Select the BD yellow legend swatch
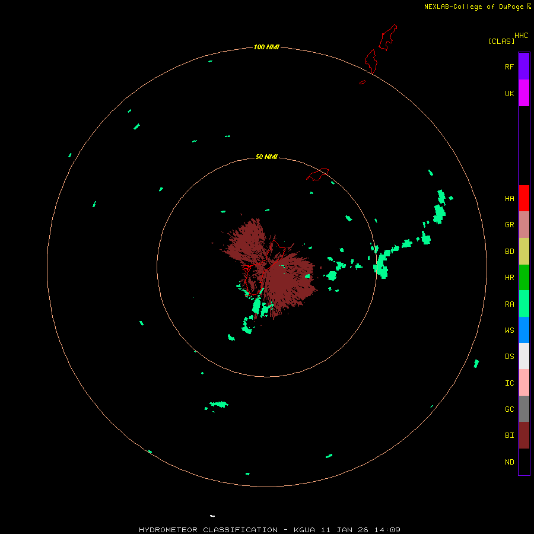The width and height of the screenshot is (534, 534). [524, 252]
